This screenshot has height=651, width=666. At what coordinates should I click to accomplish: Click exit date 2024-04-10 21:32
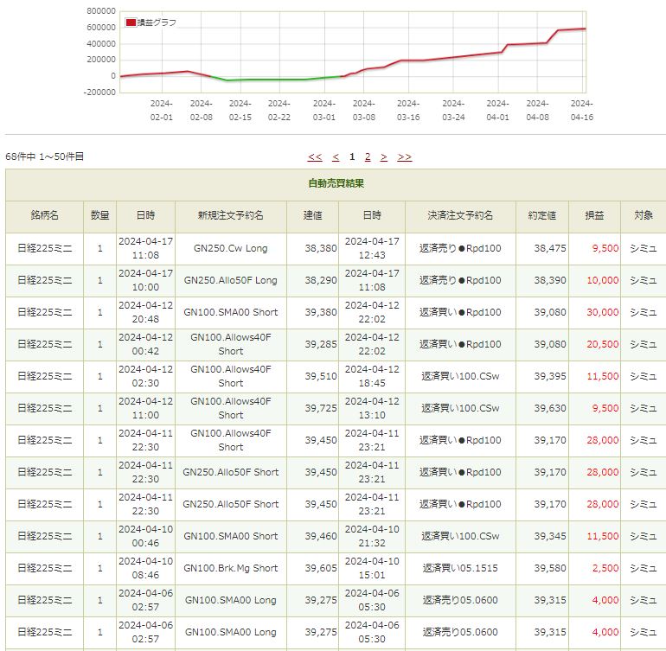tap(372, 536)
